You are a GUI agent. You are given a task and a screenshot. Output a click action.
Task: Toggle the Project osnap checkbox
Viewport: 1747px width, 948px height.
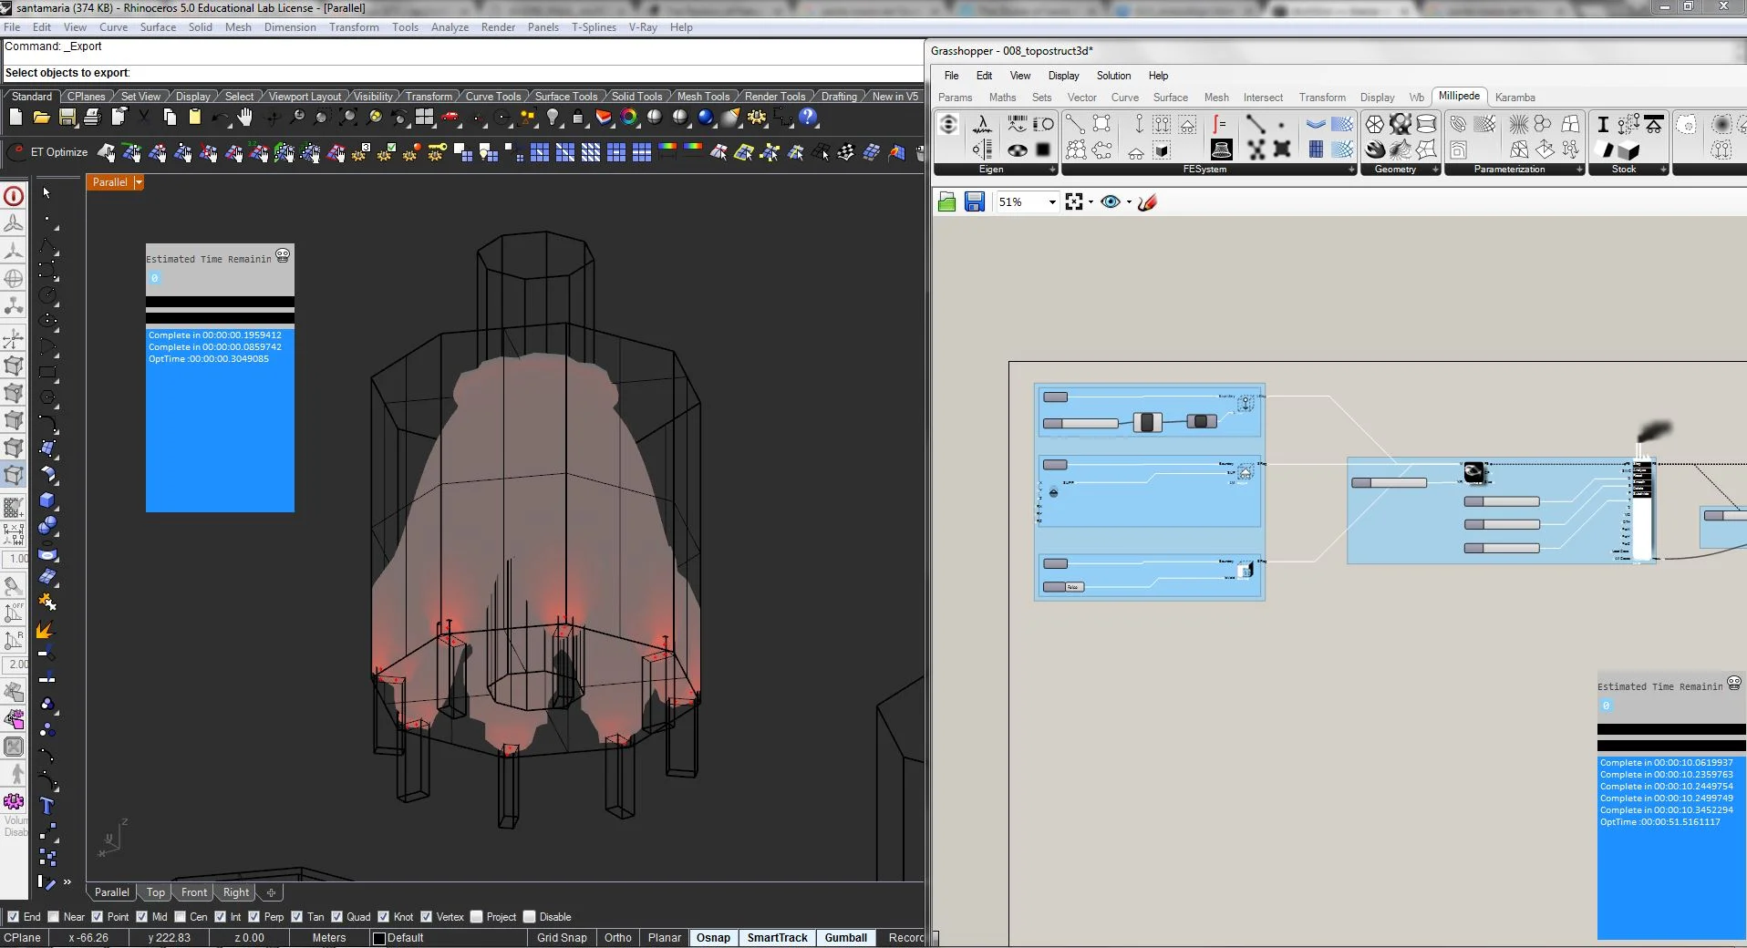(x=477, y=917)
